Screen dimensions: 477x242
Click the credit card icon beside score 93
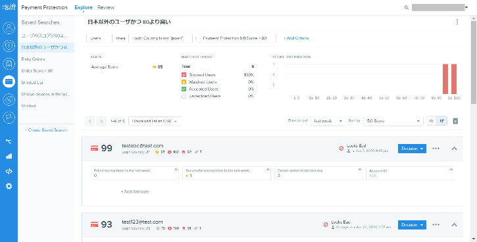94,225
